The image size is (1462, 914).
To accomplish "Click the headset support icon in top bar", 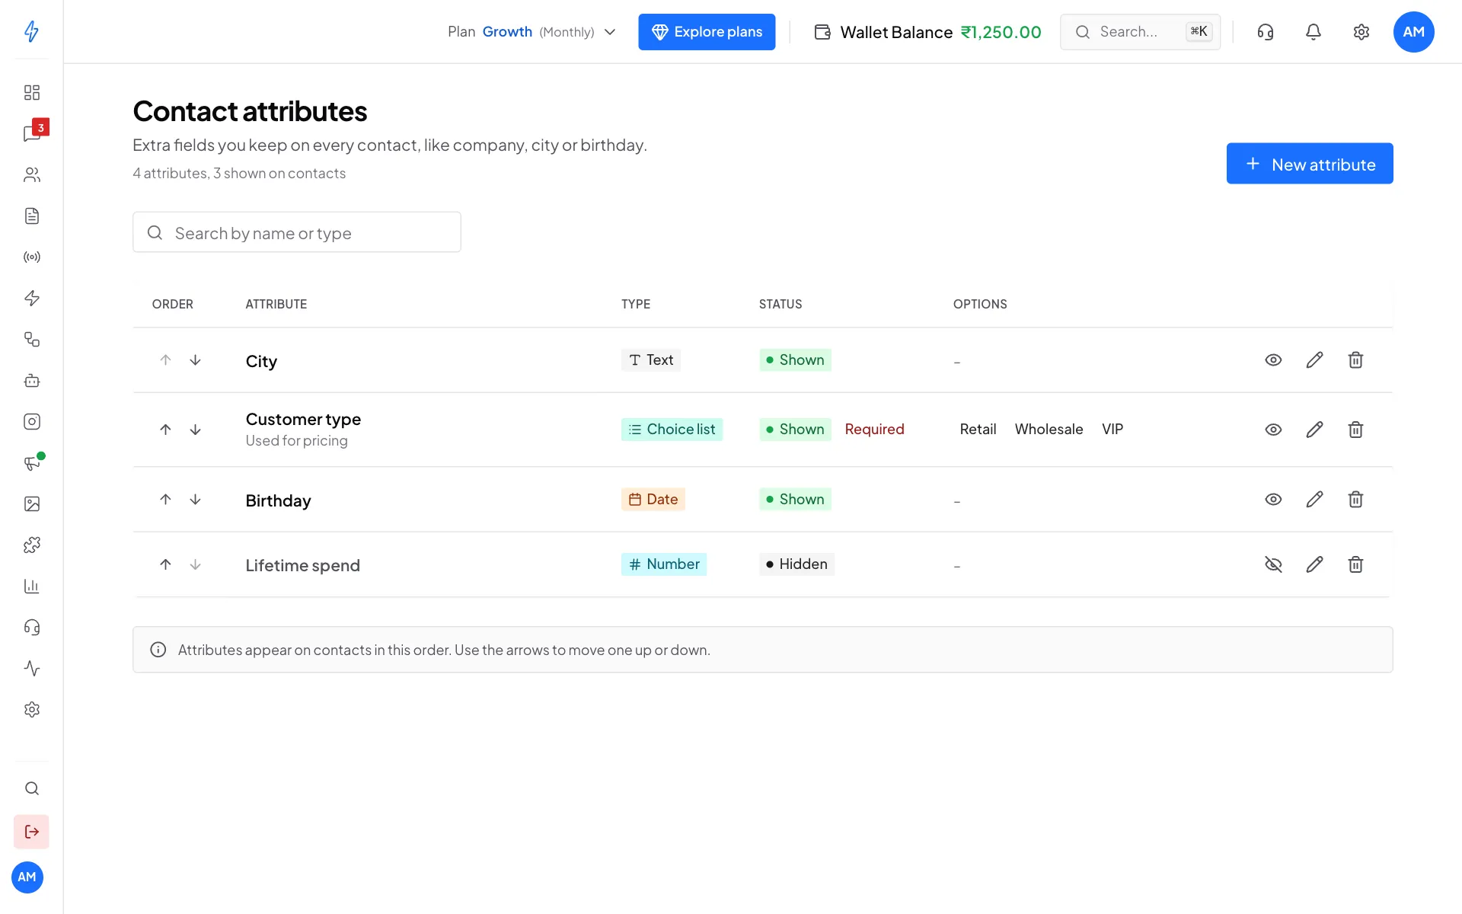I will 1266,32.
